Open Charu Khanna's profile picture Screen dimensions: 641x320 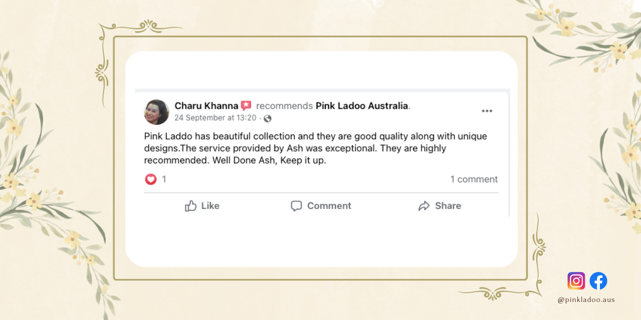(x=157, y=112)
